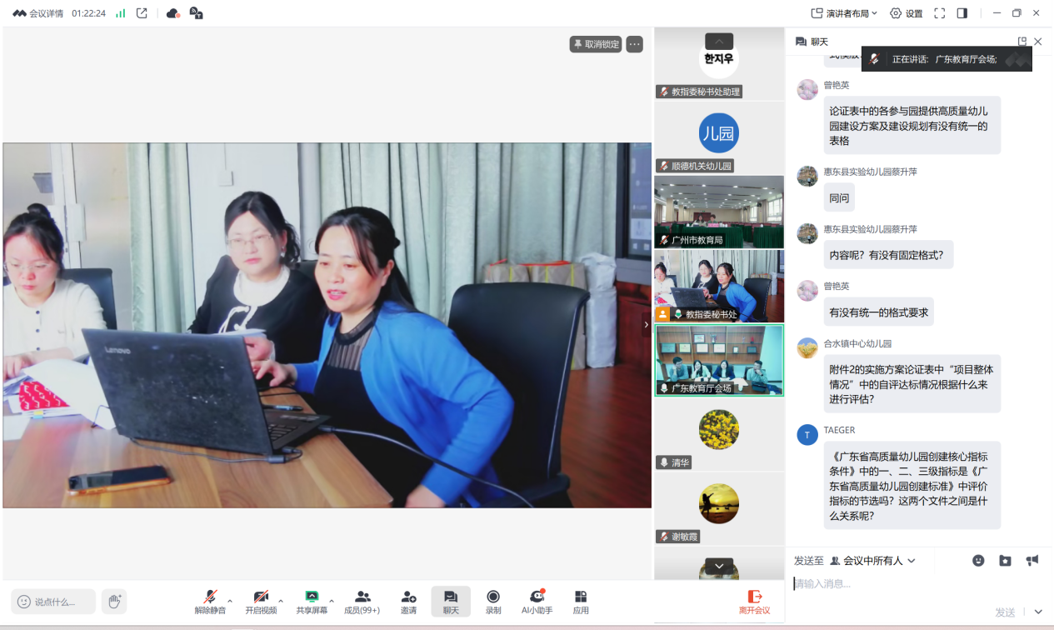Start recording with 录制 button

point(493,601)
